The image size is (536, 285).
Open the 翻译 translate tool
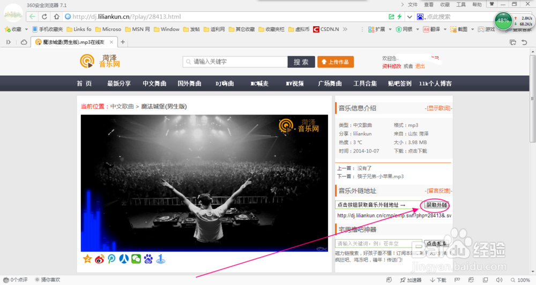(431, 29)
